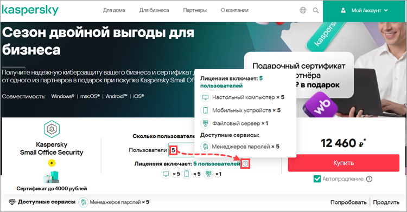
Task: Open the Партнеры menu
Action: pos(195,10)
